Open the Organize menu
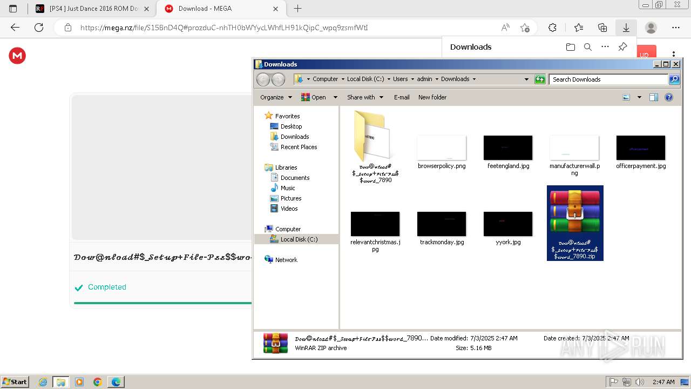Viewport: 691px width, 389px height. 276,97
